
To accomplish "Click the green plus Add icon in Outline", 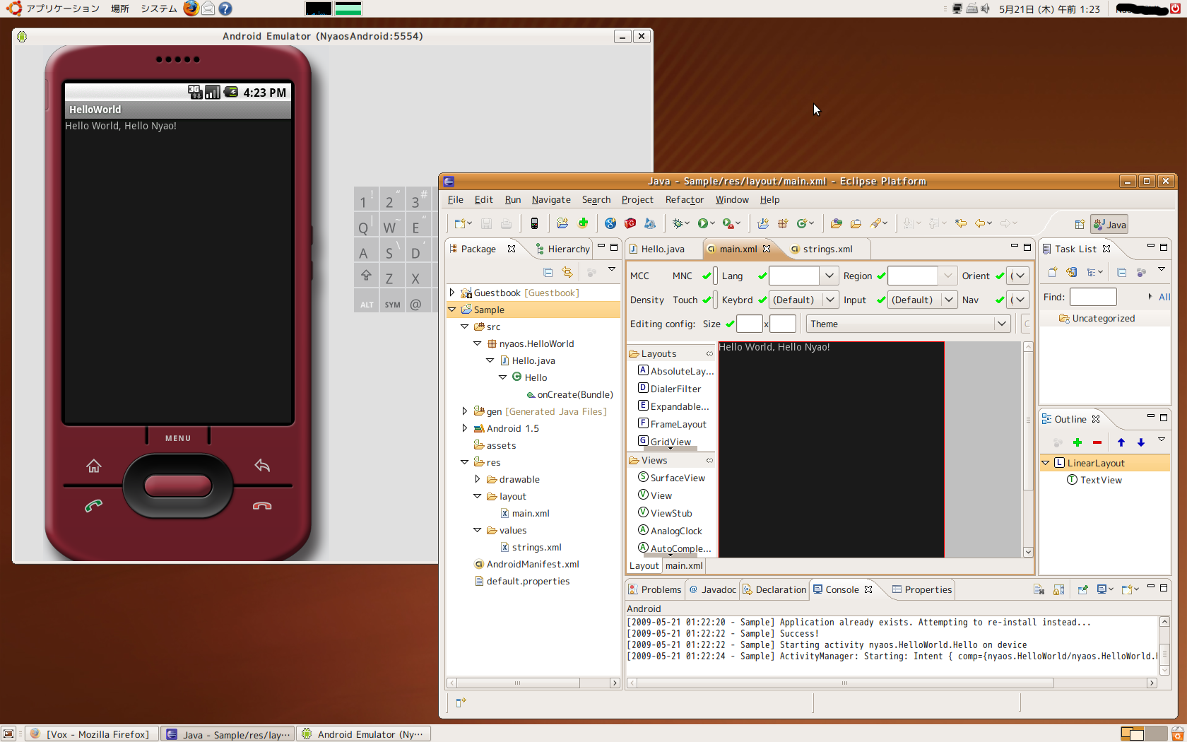I will pos(1077,442).
